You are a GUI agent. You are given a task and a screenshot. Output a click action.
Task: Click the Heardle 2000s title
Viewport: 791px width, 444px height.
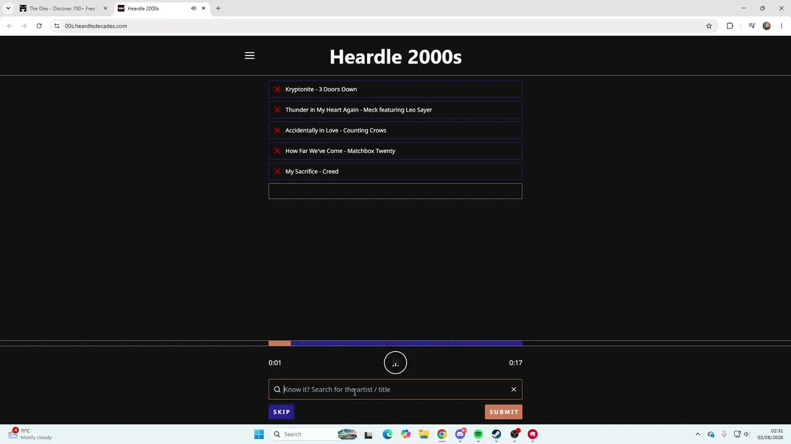(395, 57)
